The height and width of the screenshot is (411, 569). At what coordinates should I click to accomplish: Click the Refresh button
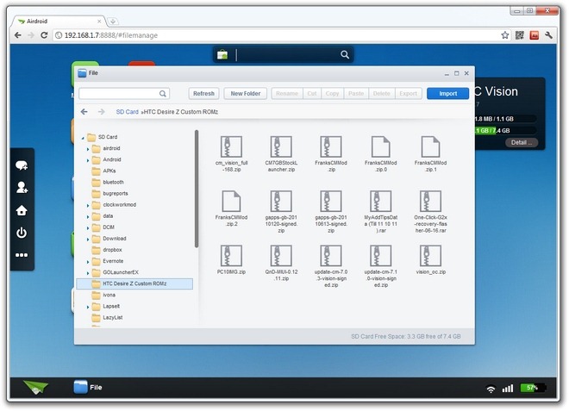point(203,94)
